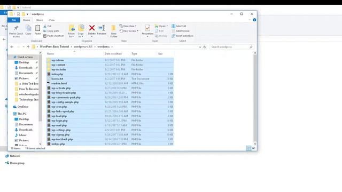This screenshot has height=192, width=342.
Task: Click the blue Help question mark icon
Action: (x=254, y=20)
